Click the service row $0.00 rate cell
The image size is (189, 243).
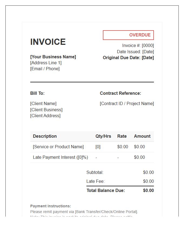point(123,147)
